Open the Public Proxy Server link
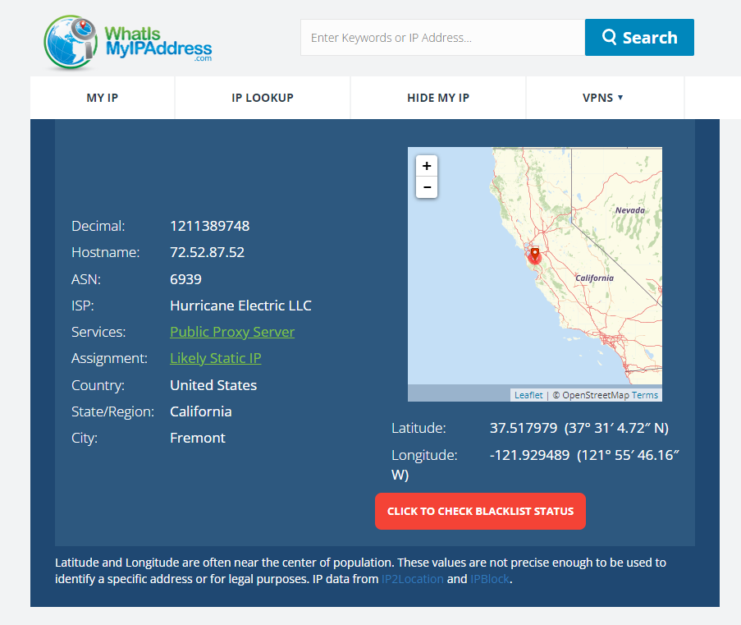Image resolution: width=741 pixels, height=625 pixels. (232, 332)
